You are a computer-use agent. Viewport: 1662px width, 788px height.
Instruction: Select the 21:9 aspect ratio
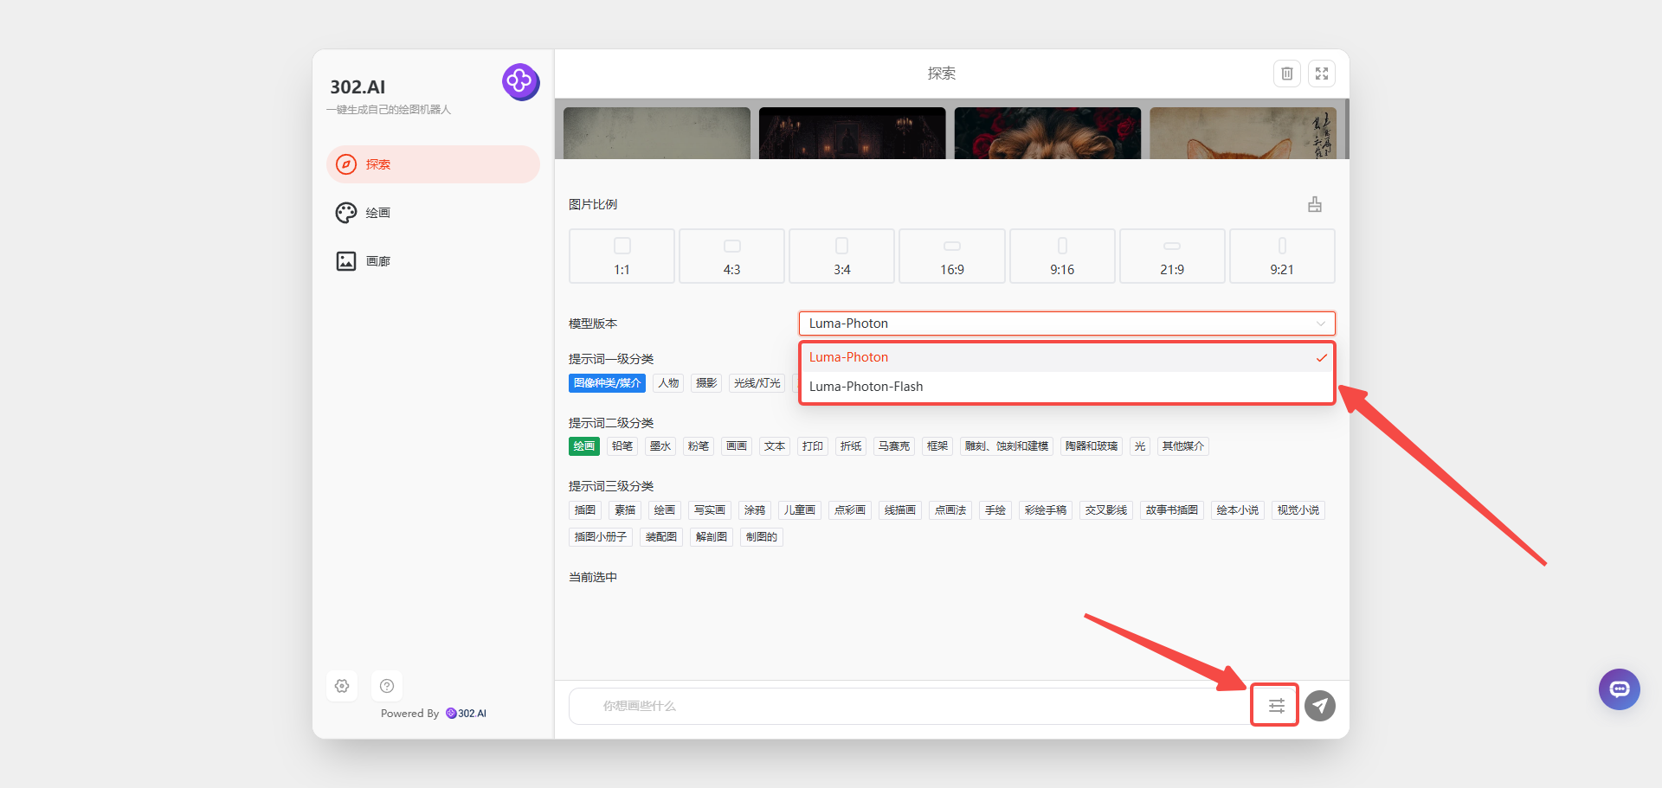coord(1172,256)
